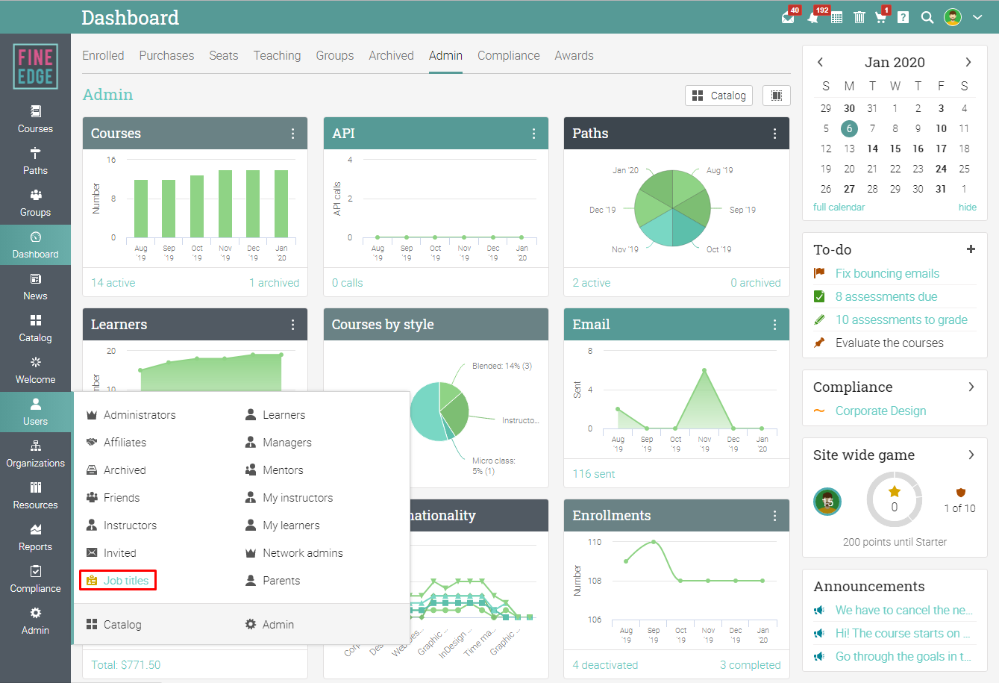Click the Catalog button near Admin heading
This screenshot has height=683, width=999.
point(719,96)
